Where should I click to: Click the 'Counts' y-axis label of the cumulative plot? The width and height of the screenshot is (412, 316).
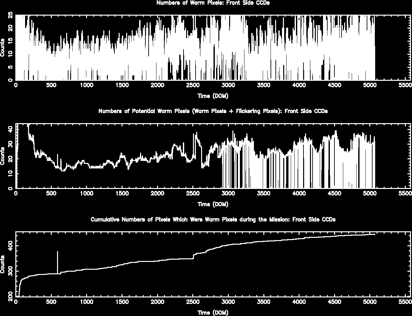(3, 265)
